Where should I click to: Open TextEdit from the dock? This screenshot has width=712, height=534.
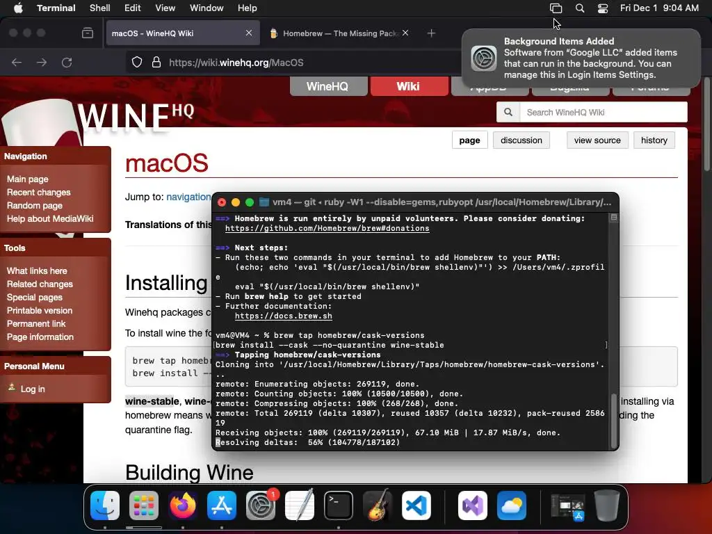(x=300, y=505)
